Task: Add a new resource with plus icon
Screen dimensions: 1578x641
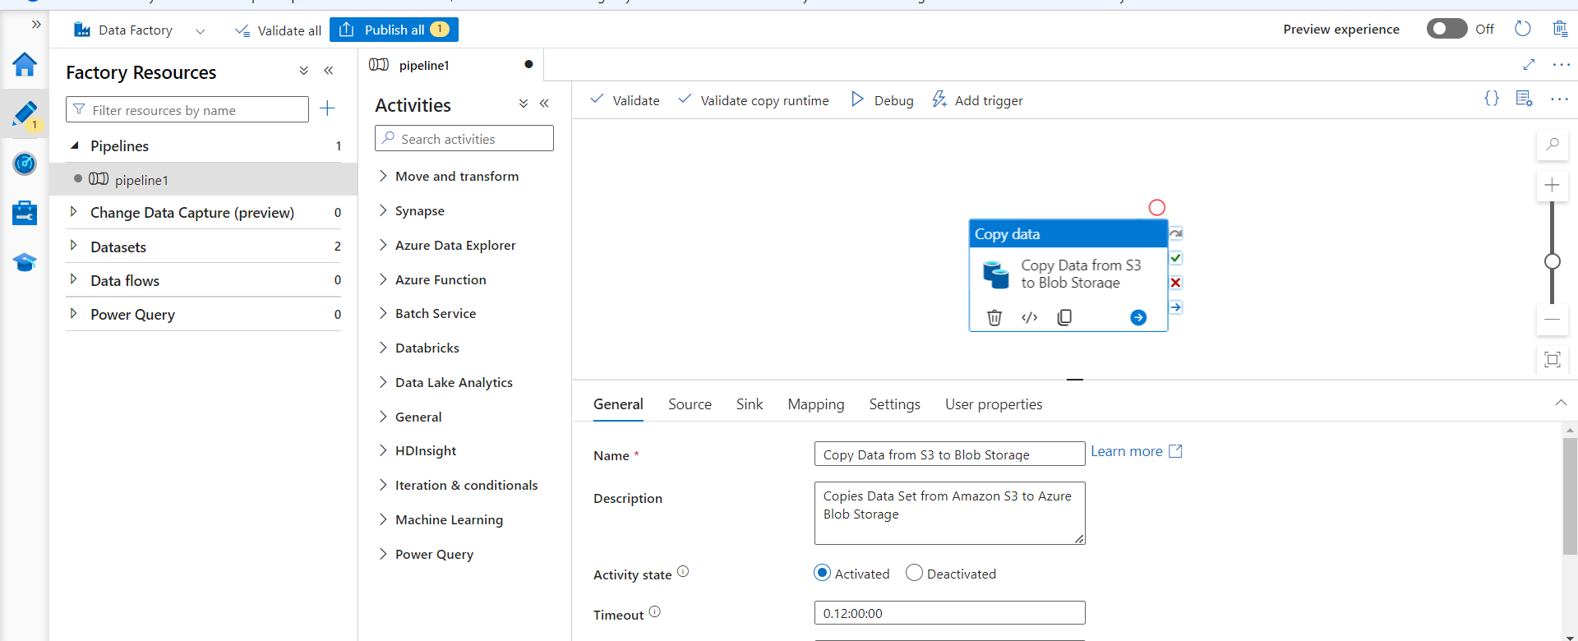Action: 327,108
